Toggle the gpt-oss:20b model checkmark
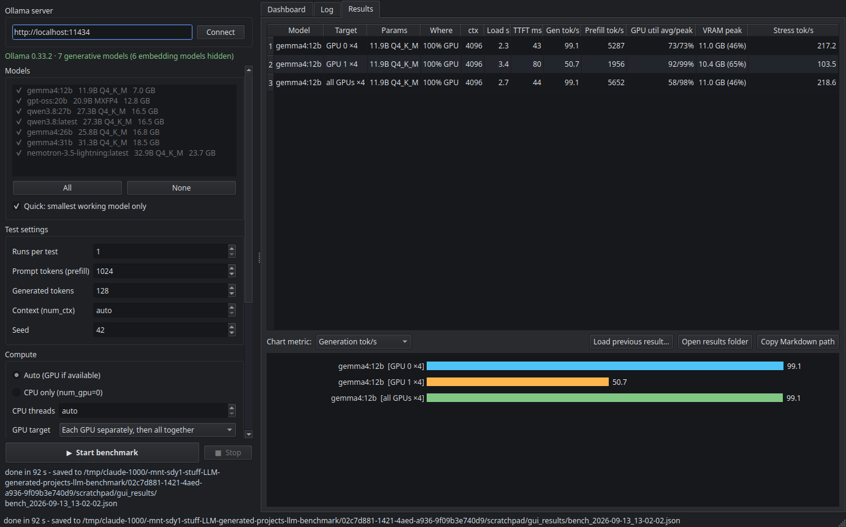Image resolution: width=846 pixels, height=527 pixels. [x=19, y=101]
